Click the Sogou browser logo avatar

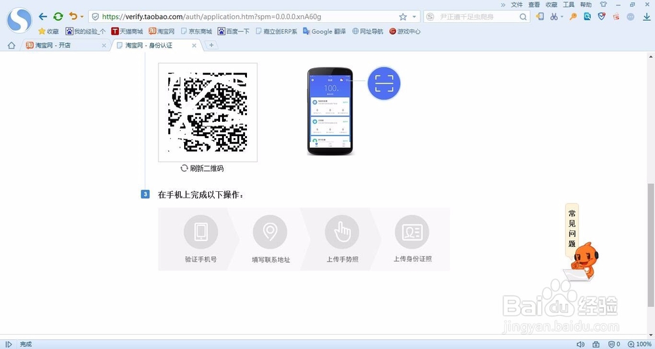point(20,19)
